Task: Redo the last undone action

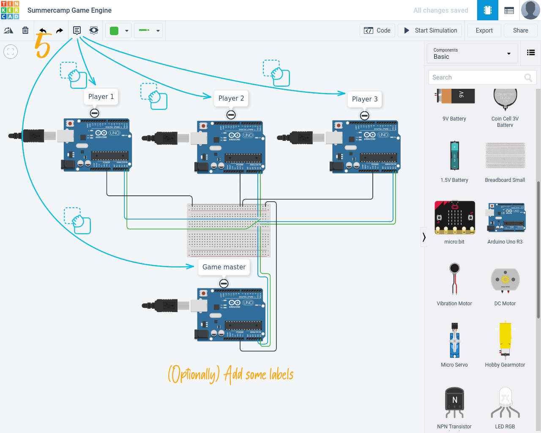Action: 60,30
